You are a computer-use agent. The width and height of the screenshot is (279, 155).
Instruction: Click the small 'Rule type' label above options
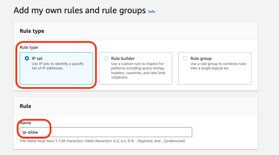point(29,47)
